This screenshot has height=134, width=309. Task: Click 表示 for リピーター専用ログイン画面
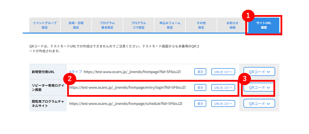(200, 88)
